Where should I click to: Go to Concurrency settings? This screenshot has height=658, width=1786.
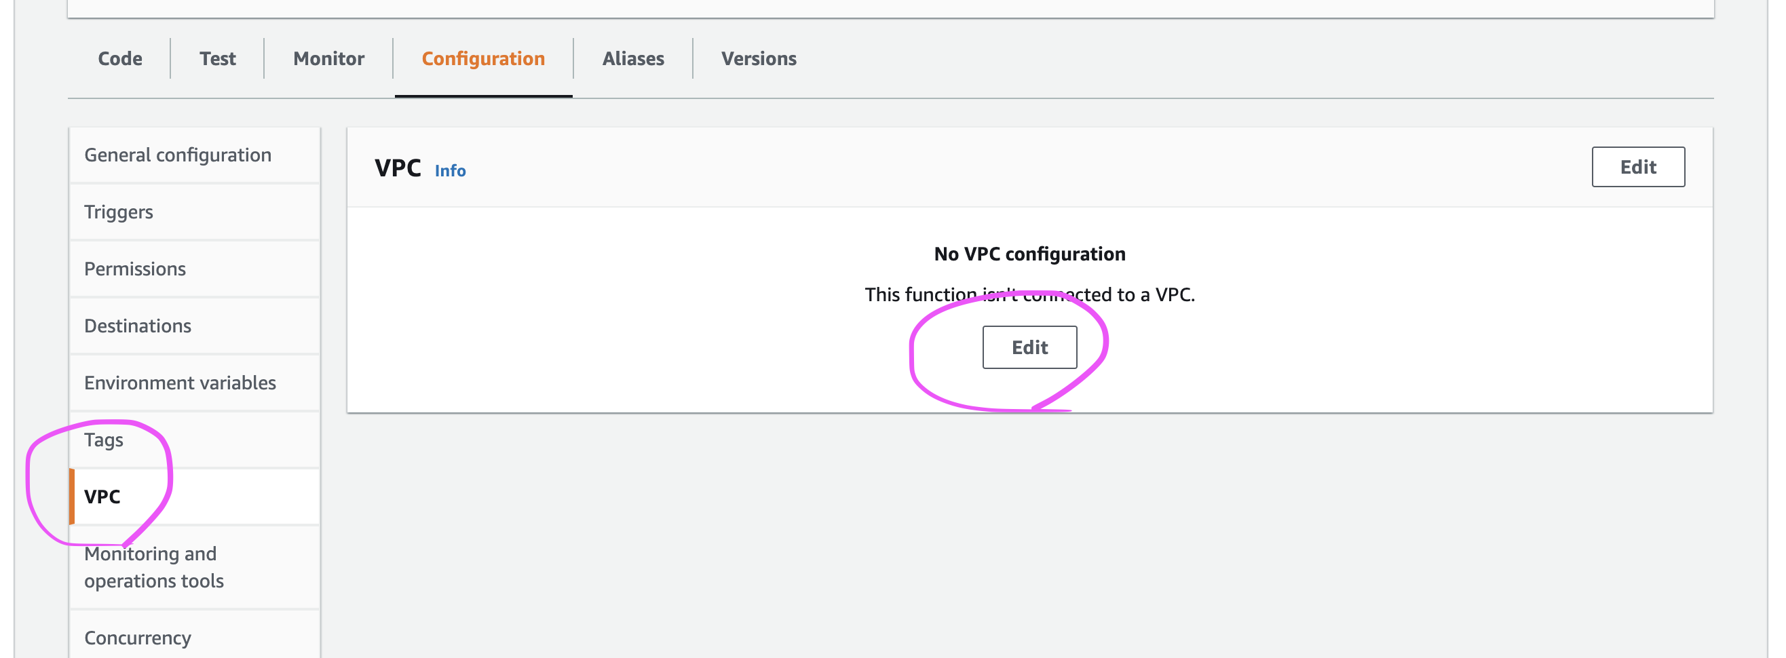point(137,638)
